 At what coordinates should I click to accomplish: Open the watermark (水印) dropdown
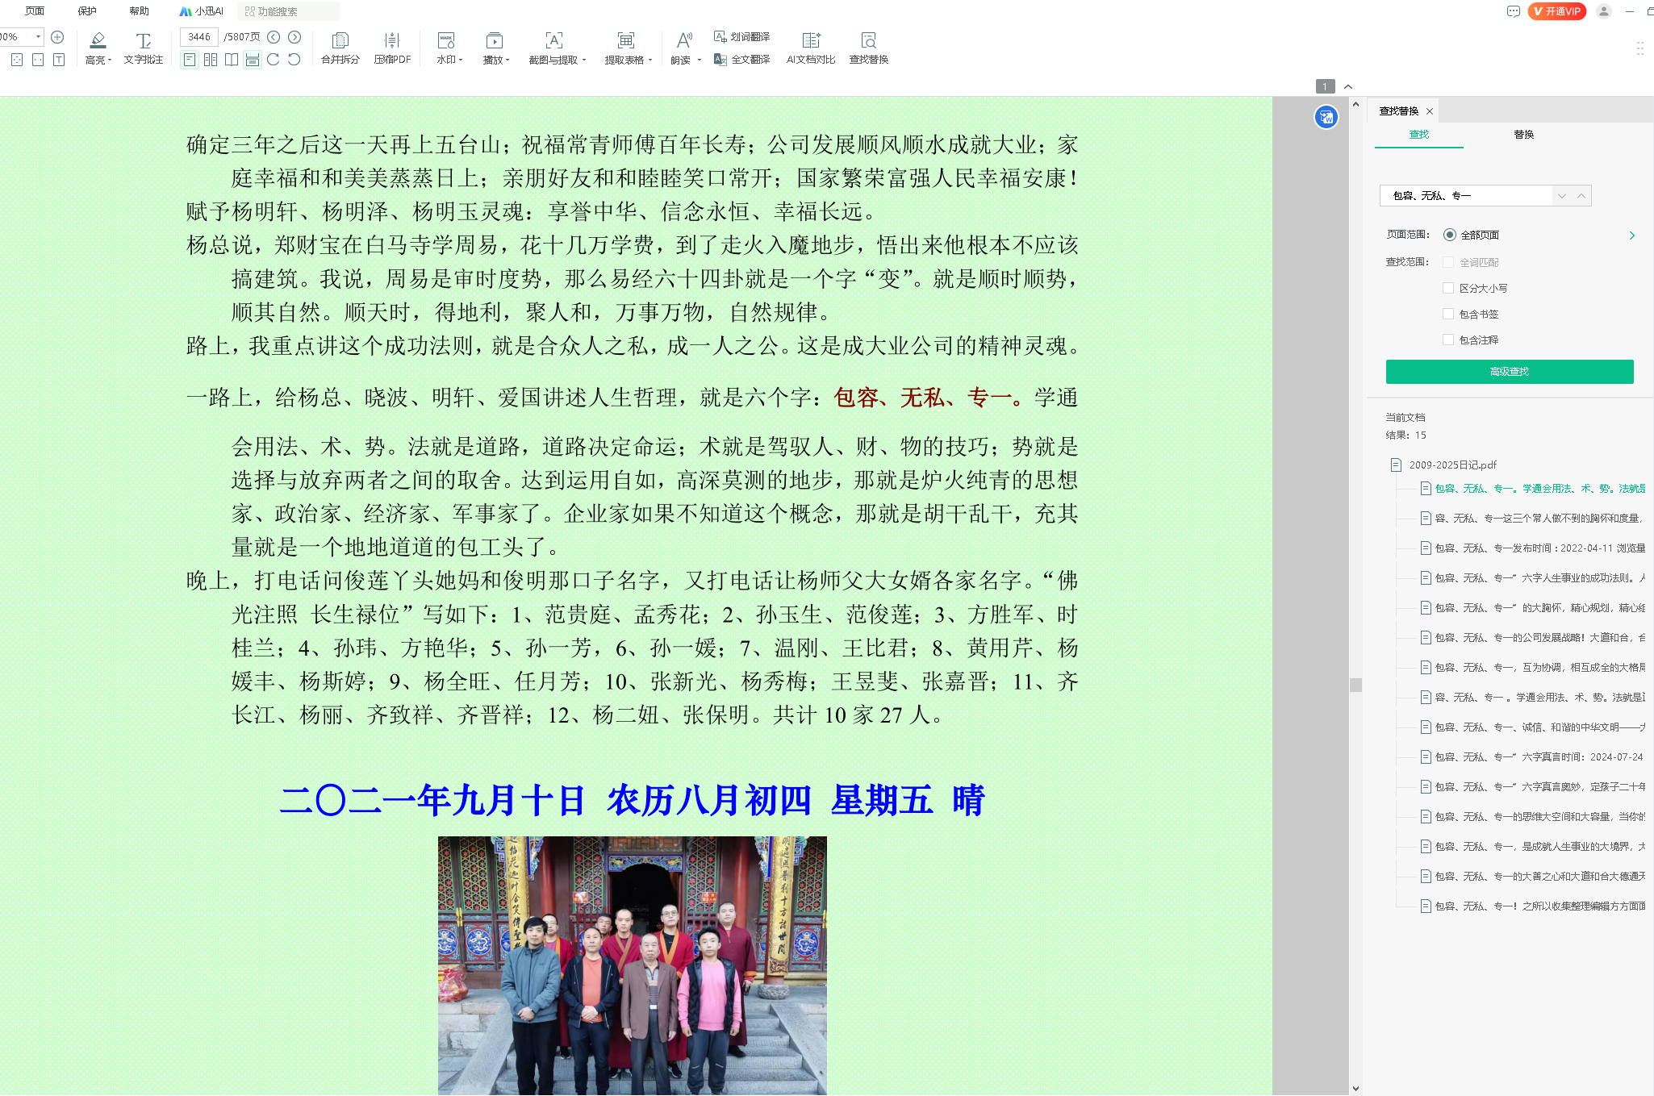(x=449, y=60)
